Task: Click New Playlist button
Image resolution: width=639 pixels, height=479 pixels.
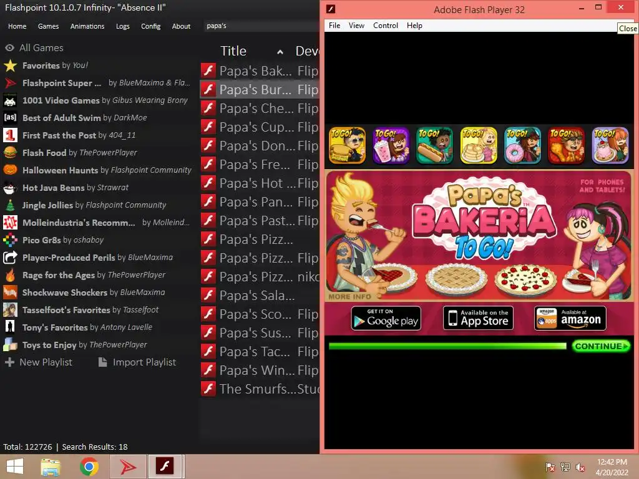Action: (38, 362)
